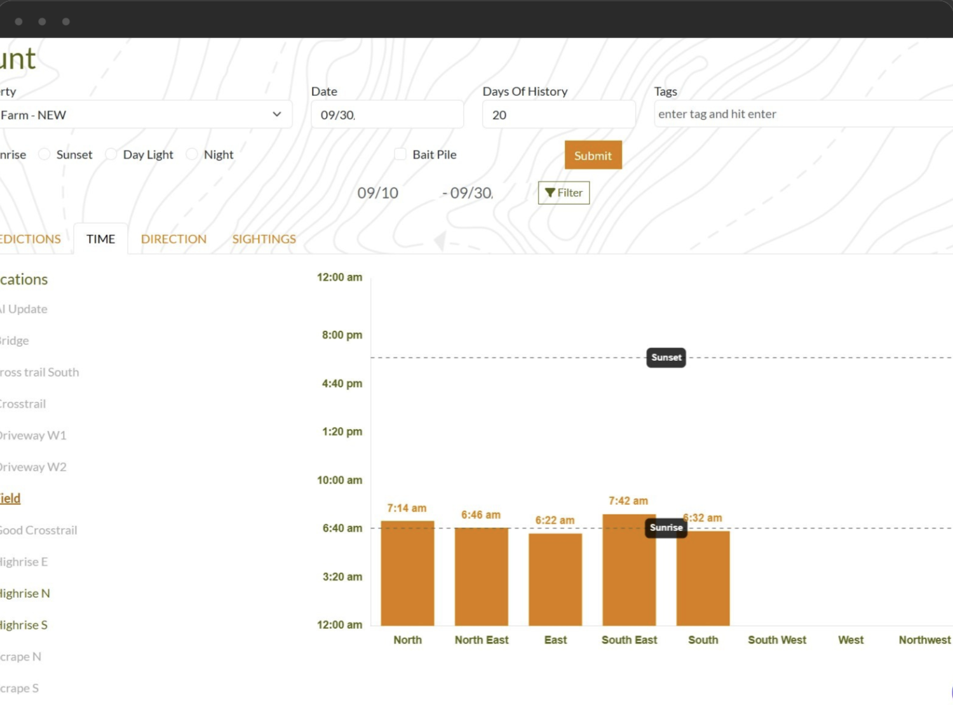
Task: Click the South bar in chart
Action: coord(703,579)
